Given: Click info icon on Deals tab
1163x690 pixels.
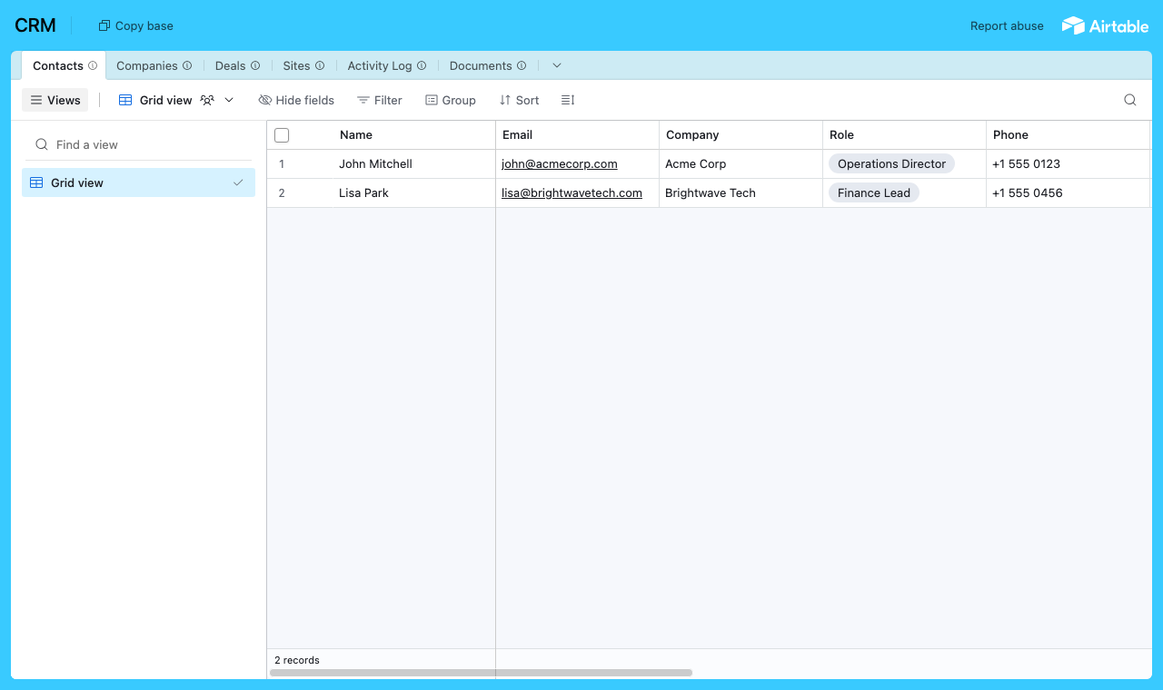Looking at the screenshot, I should click(255, 65).
